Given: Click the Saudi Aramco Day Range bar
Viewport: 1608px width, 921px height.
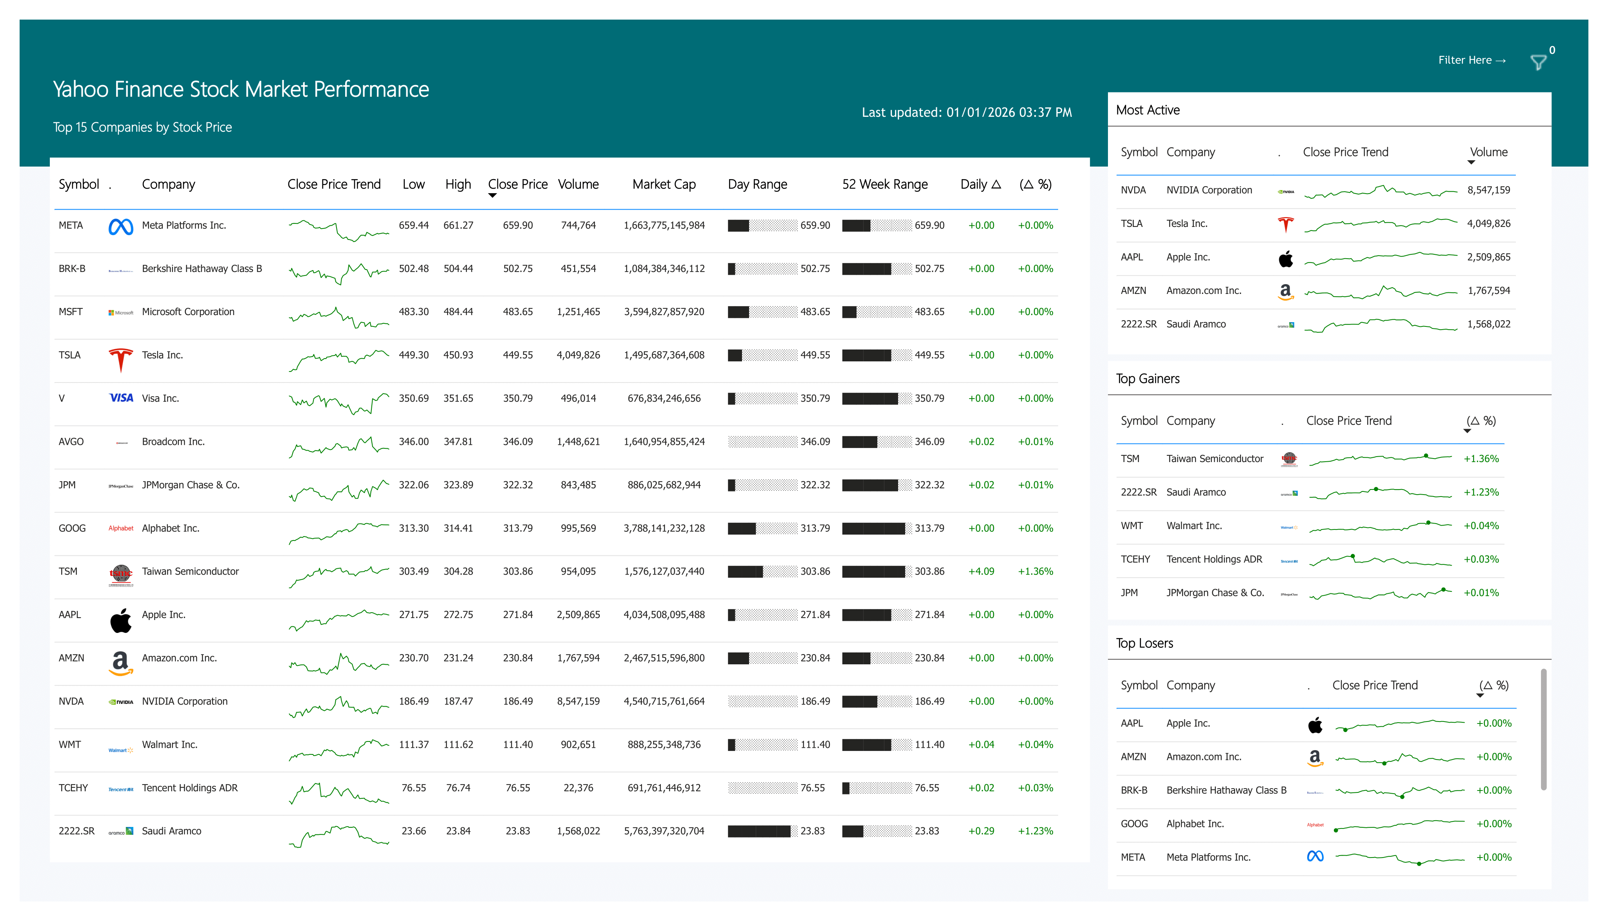Looking at the screenshot, I should (x=762, y=831).
